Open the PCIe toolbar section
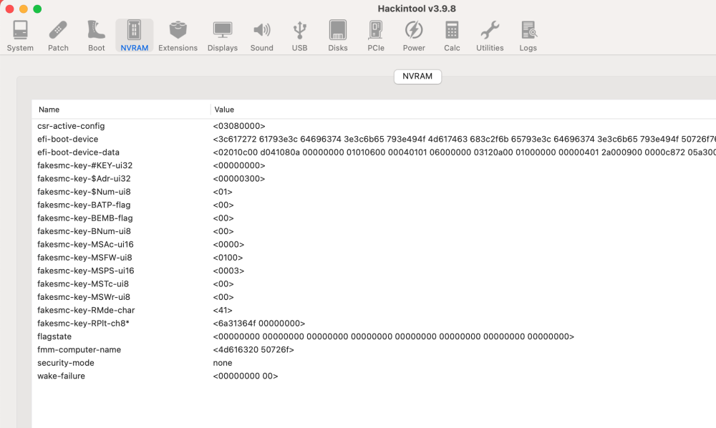 376,36
